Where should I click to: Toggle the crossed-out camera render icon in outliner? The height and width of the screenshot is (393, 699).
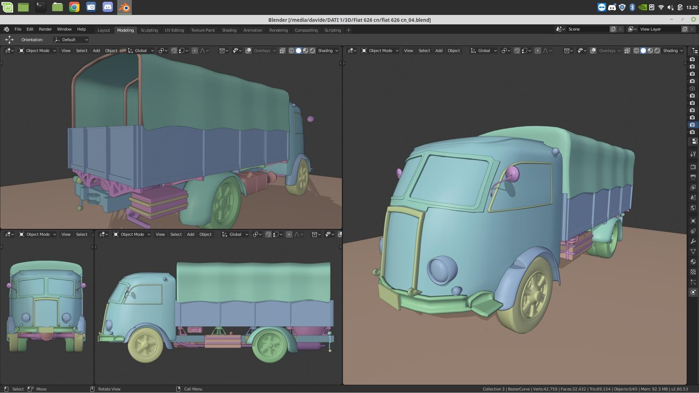692,88
